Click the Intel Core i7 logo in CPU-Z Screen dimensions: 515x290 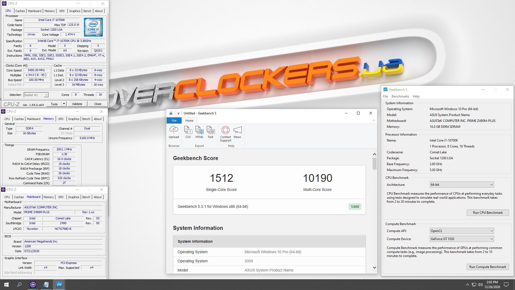93,27
